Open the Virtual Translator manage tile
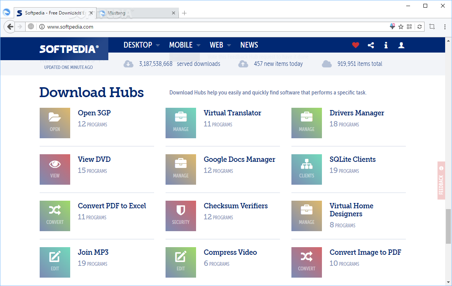 pos(181,123)
